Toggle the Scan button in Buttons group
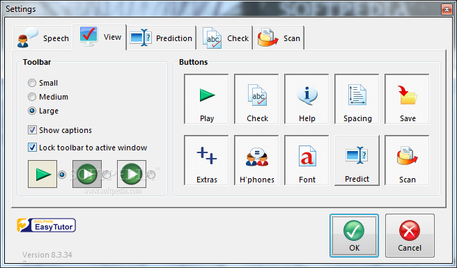The height and width of the screenshot is (268, 457). [407, 160]
